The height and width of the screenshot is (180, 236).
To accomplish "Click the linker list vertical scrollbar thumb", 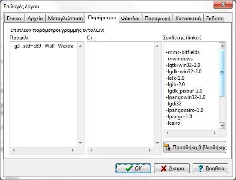I will tap(222, 73).
